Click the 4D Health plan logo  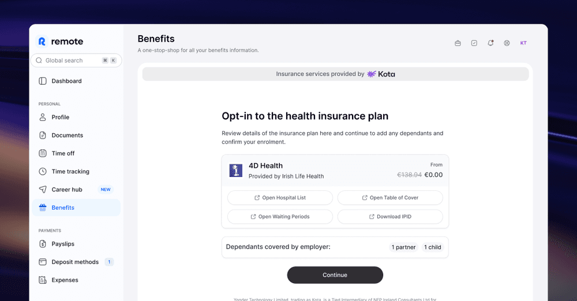tap(236, 170)
